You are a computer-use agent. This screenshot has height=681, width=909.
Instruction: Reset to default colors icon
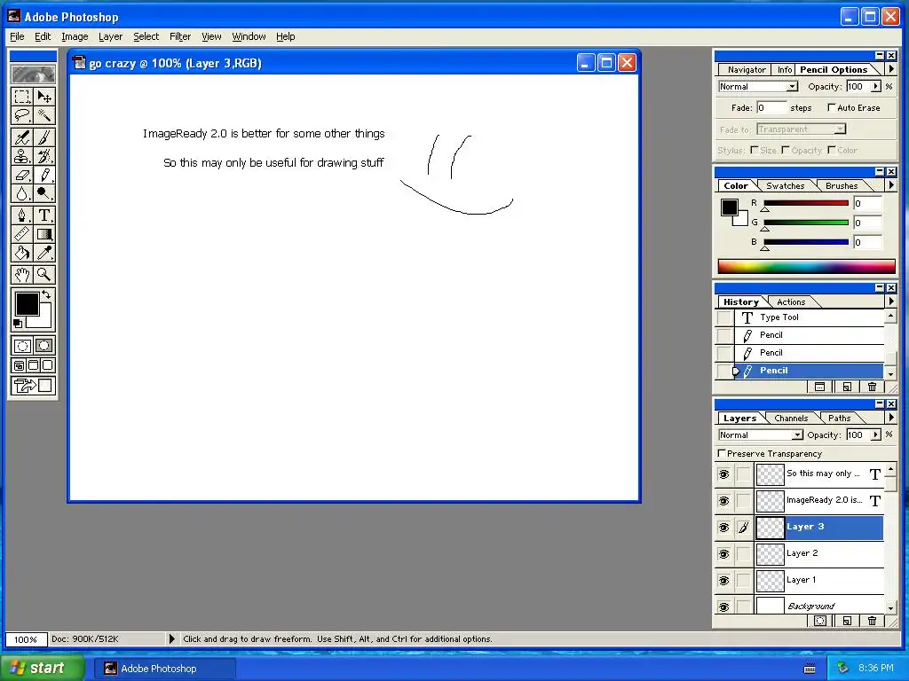click(x=18, y=323)
